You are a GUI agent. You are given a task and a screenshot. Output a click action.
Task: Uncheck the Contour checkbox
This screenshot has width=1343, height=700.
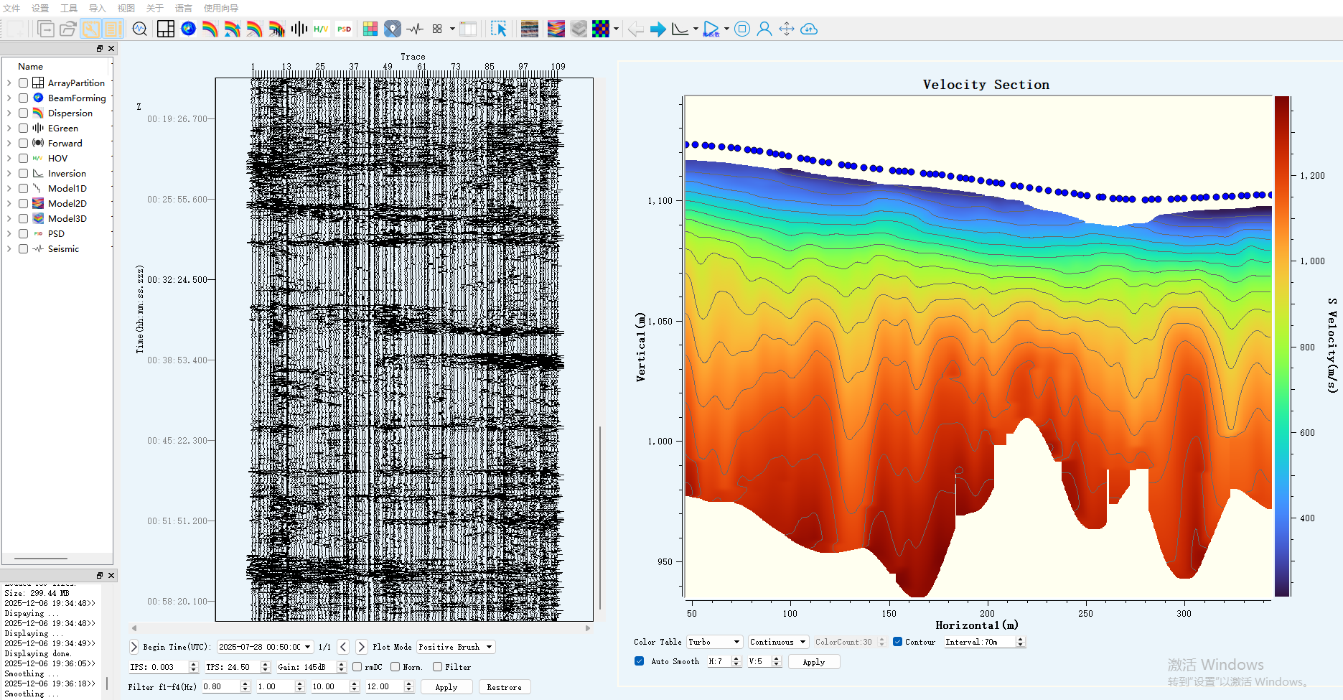pos(897,642)
